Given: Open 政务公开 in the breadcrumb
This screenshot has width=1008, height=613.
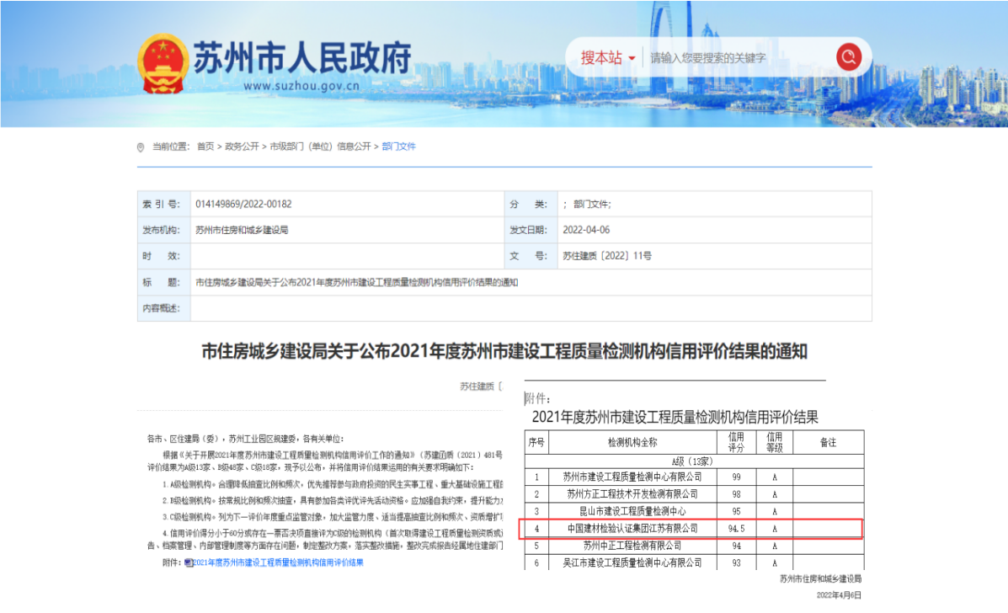Looking at the screenshot, I should [x=242, y=147].
